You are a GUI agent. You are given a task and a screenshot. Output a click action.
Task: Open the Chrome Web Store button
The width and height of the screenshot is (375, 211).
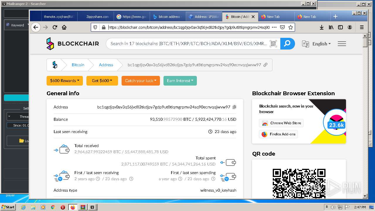tap(281, 123)
